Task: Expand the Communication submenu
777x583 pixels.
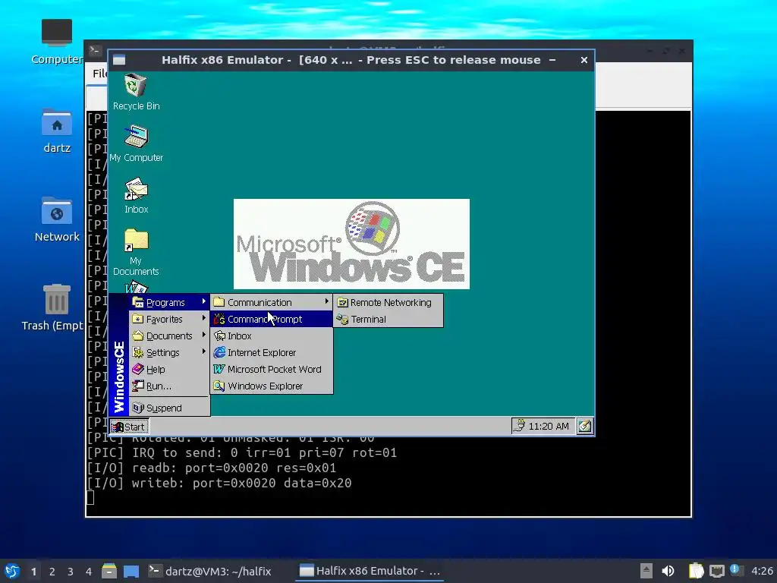Action: coord(271,302)
